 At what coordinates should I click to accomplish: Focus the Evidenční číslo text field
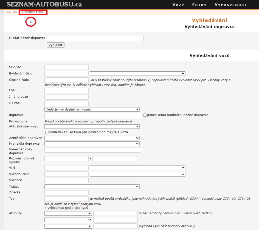tap(66, 74)
